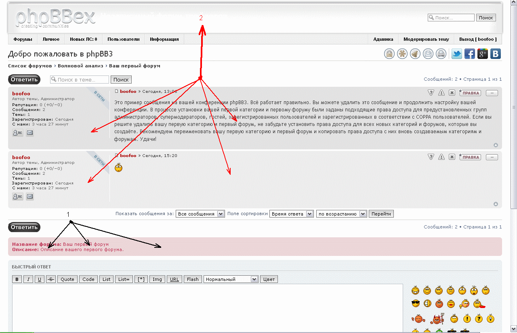Open the print view printer icon
Image resolution: width=517 pixels, height=333 pixels.
(441, 54)
